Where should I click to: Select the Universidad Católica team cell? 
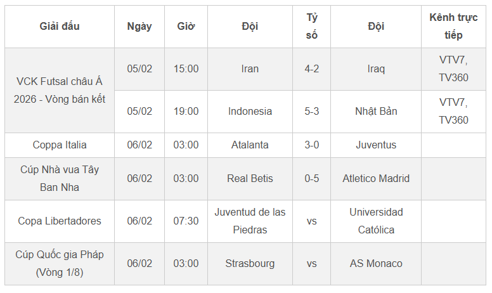(x=376, y=221)
